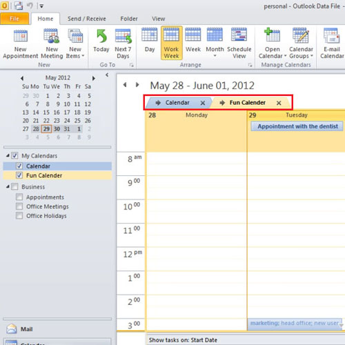This screenshot has height=345, width=345.
Task: Open the New Items menu
Action: click(x=75, y=43)
